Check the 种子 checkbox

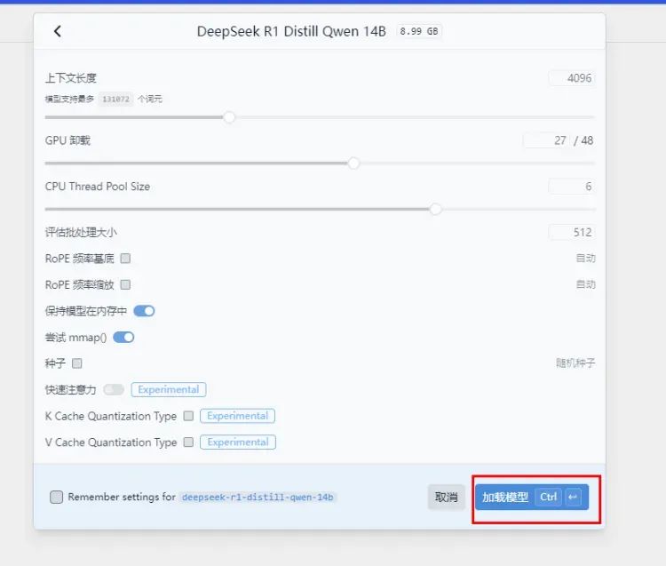[77, 363]
